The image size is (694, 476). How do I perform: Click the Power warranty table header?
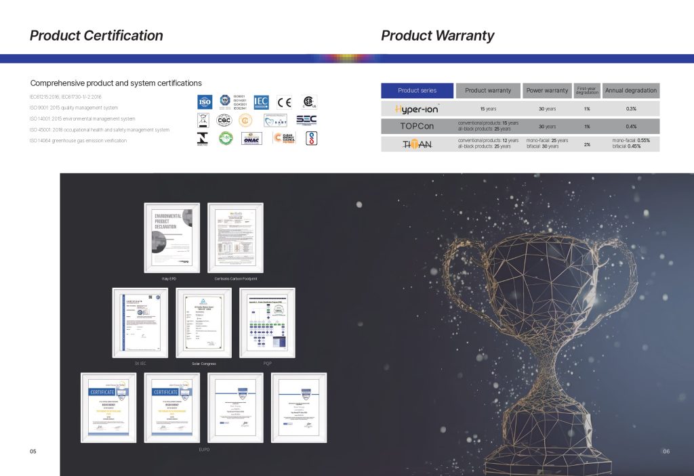pyautogui.click(x=547, y=90)
